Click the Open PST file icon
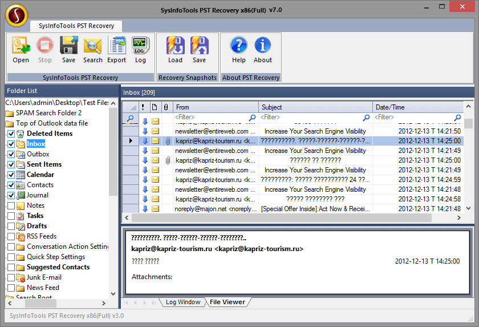479x327 pixels. pyautogui.click(x=21, y=50)
